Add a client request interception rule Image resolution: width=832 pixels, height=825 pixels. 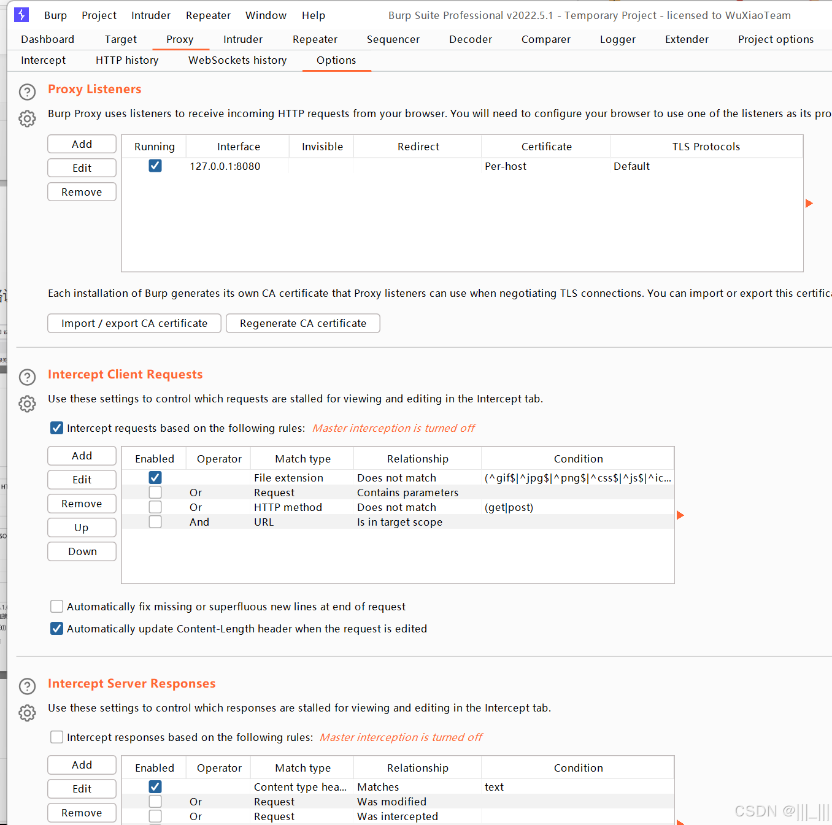click(x=82, y=456)
